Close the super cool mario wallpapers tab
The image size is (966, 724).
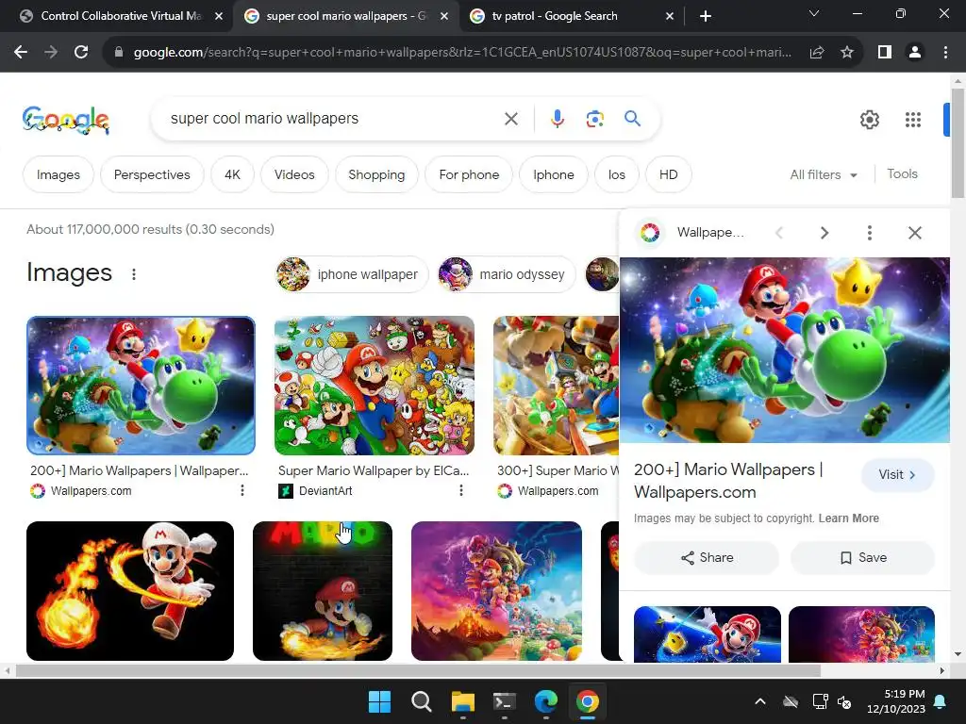pos(444,17)
